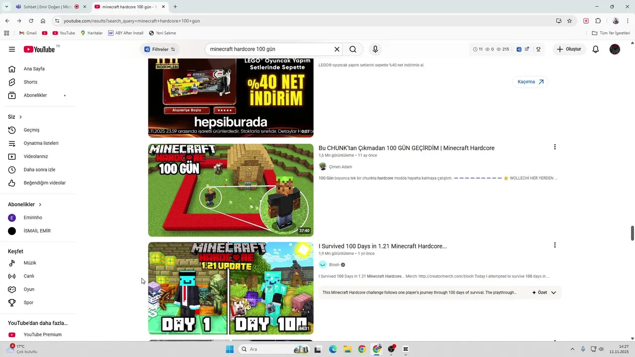Clear the search query with X
The image size is (635, 357).
coord(337,49)
